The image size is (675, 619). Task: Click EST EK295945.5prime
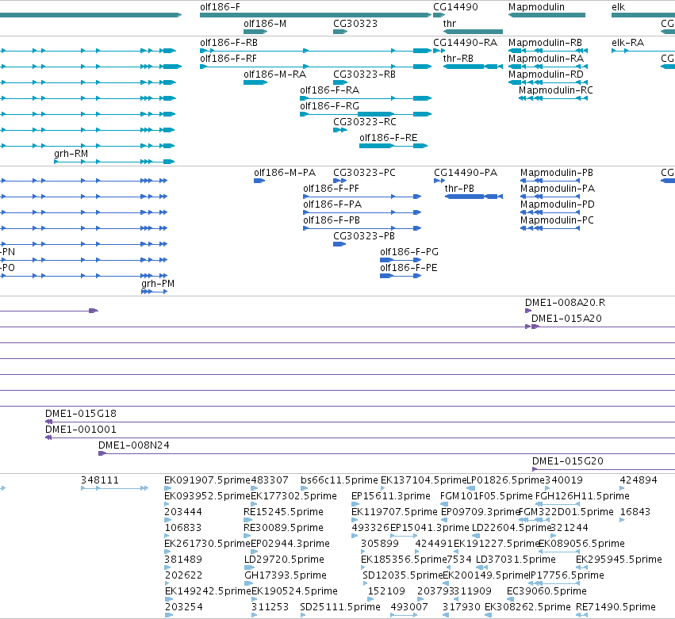click(581, 567)
